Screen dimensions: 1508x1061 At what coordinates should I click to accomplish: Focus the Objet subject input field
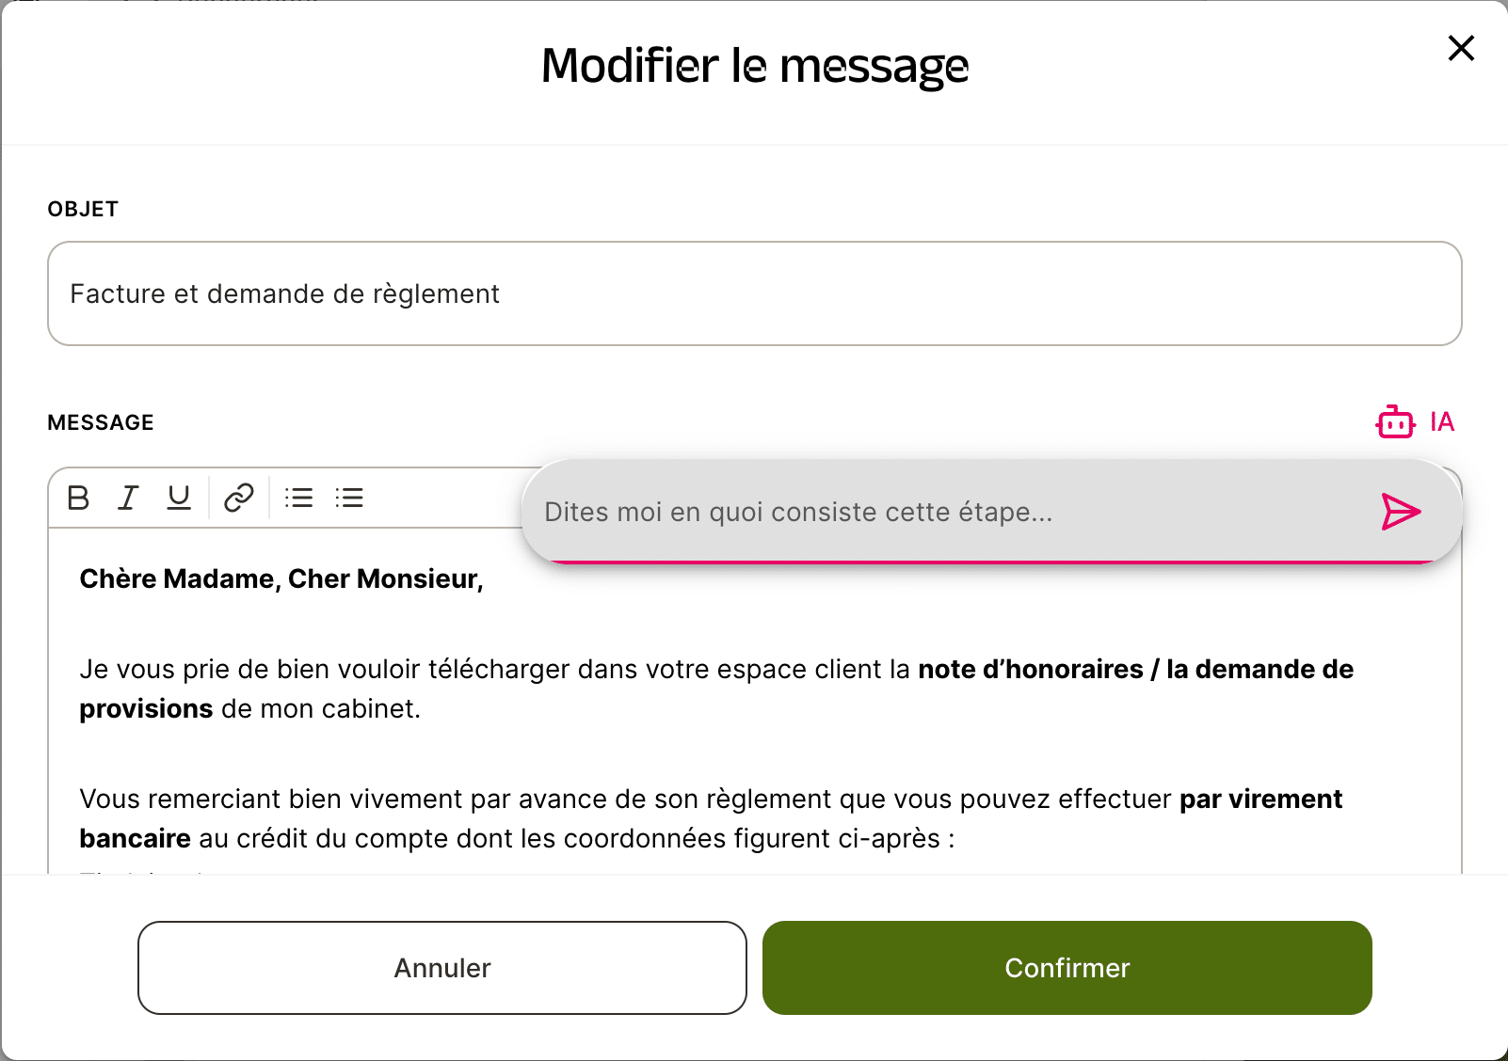(x=754, y=293)
